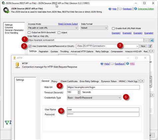Click the Read Console Output link
Screen dimensions: 158x140
(68, 24)
